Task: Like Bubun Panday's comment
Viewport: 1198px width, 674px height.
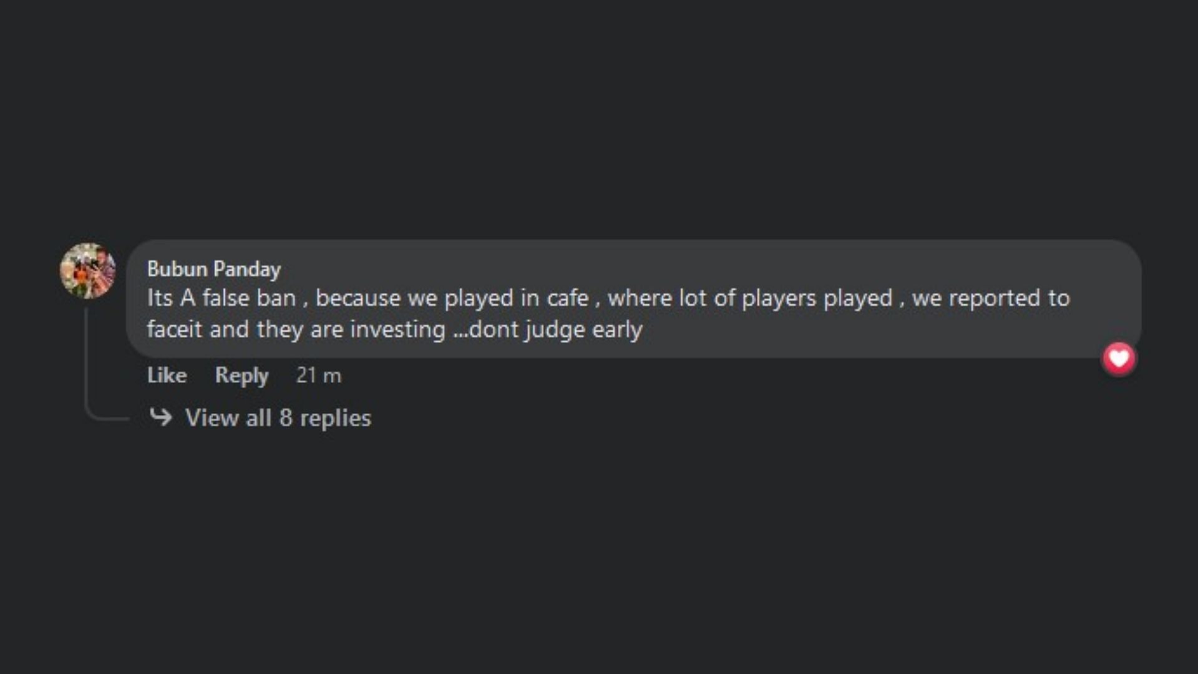Action: coord(167,375)
